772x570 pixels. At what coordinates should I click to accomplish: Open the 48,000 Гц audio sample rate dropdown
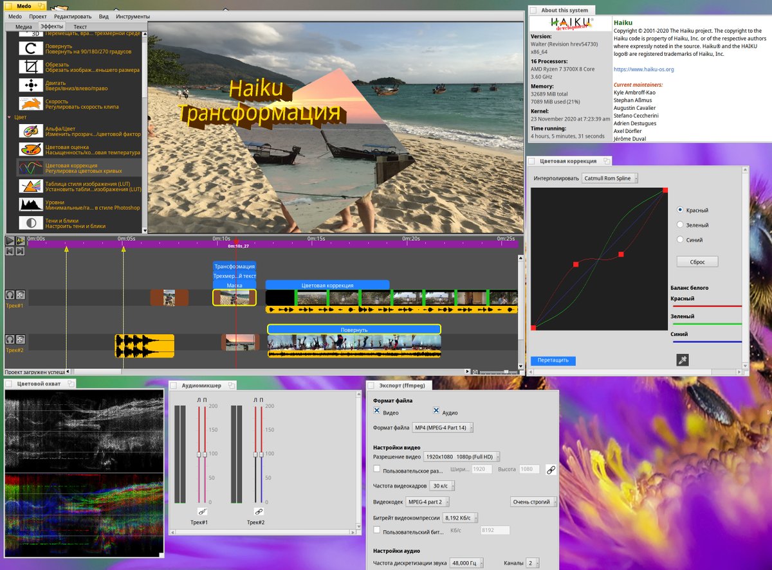point(466,563)
